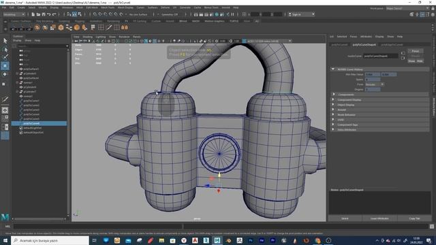Click the node graph shelf icon
Image resolution: width=436 pixels, height=245 pixels.
69,27
